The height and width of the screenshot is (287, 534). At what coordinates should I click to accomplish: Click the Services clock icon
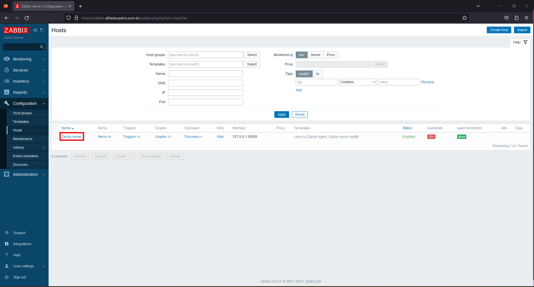tap(7, 70)
